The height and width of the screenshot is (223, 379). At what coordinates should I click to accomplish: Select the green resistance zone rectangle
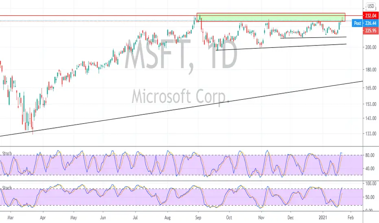point(271,17)
